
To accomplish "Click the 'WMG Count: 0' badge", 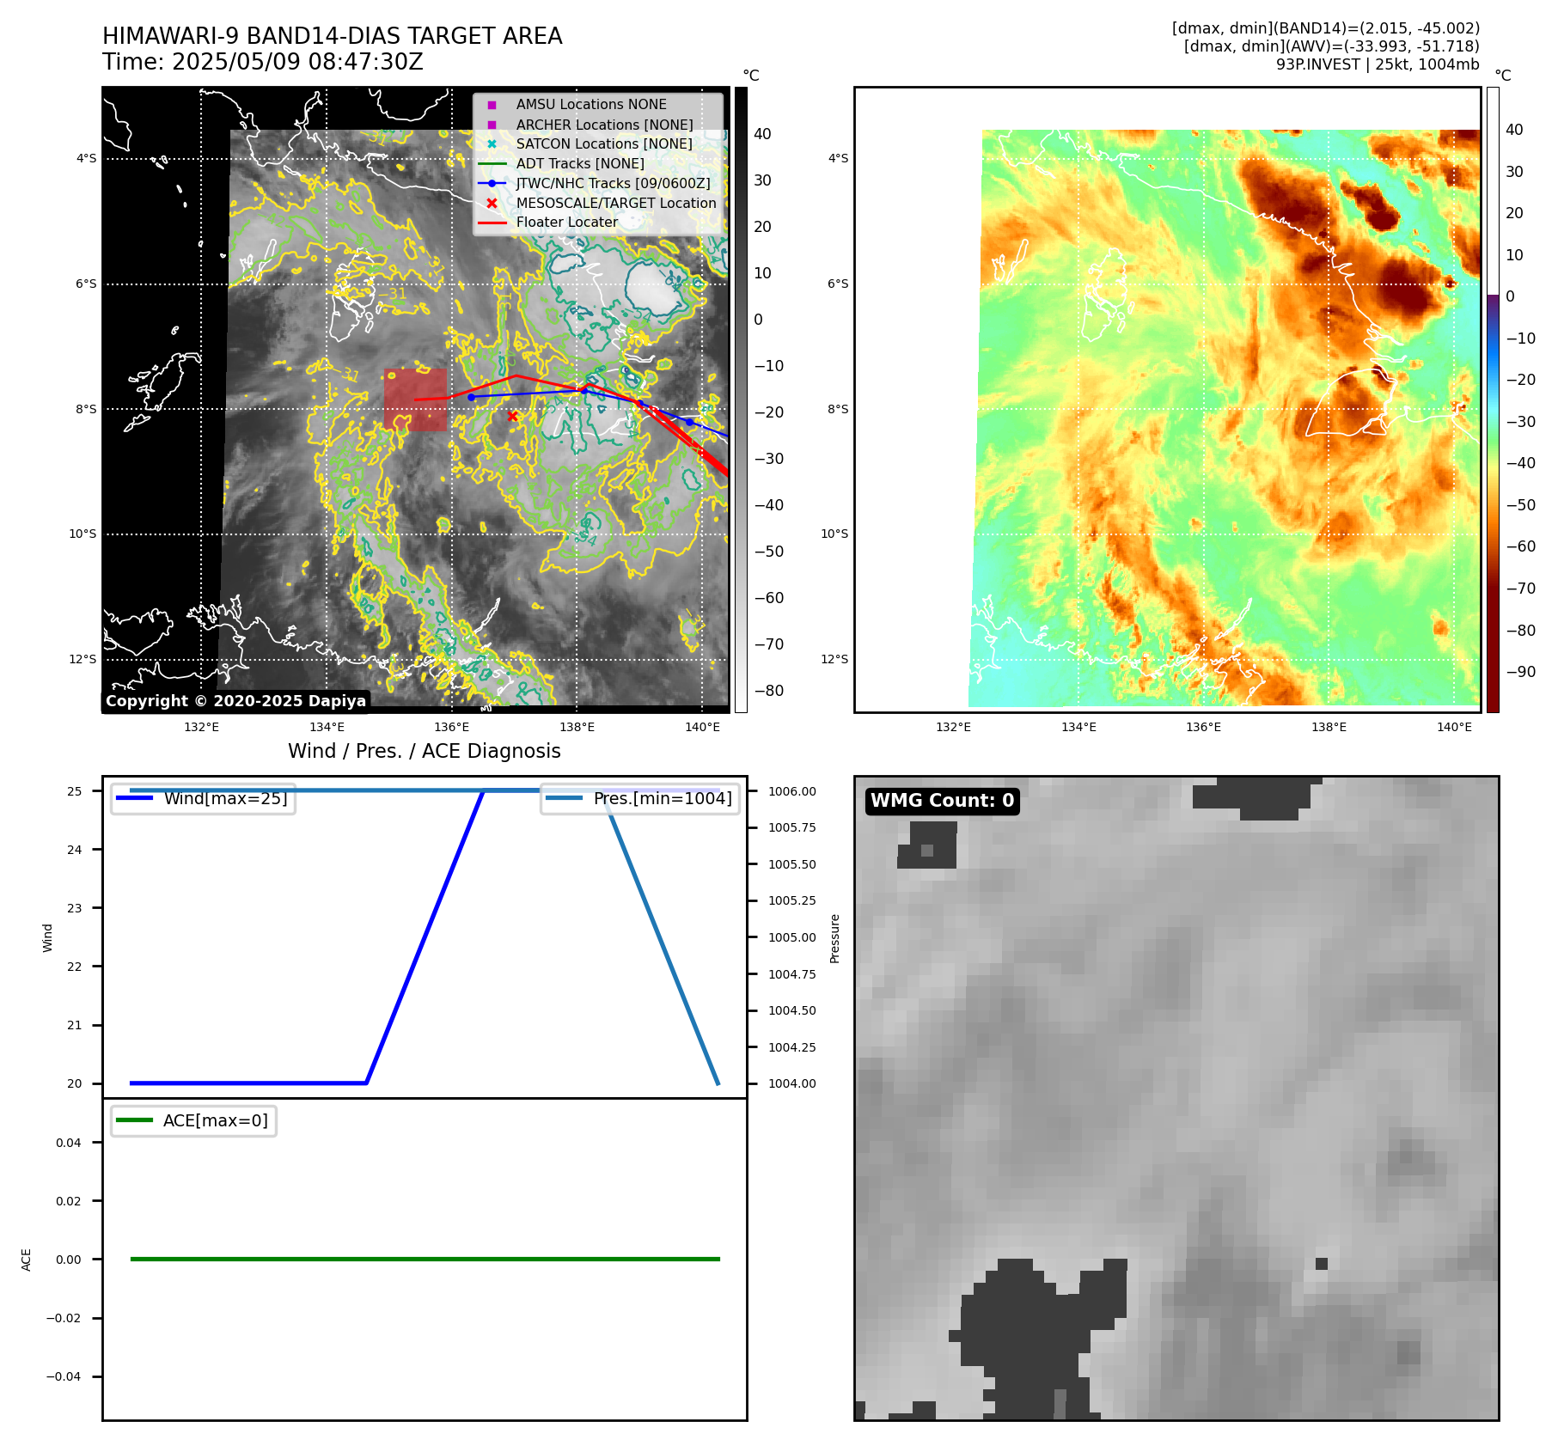I will click(943, 801).
